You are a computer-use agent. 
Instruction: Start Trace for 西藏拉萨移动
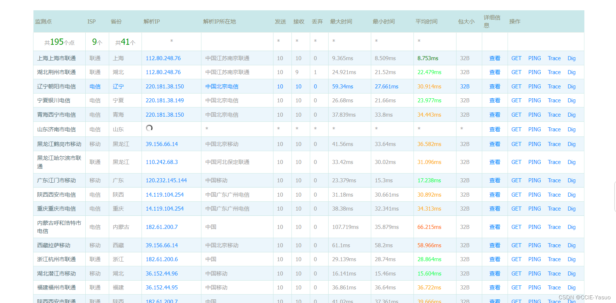(x=554, y=245)
